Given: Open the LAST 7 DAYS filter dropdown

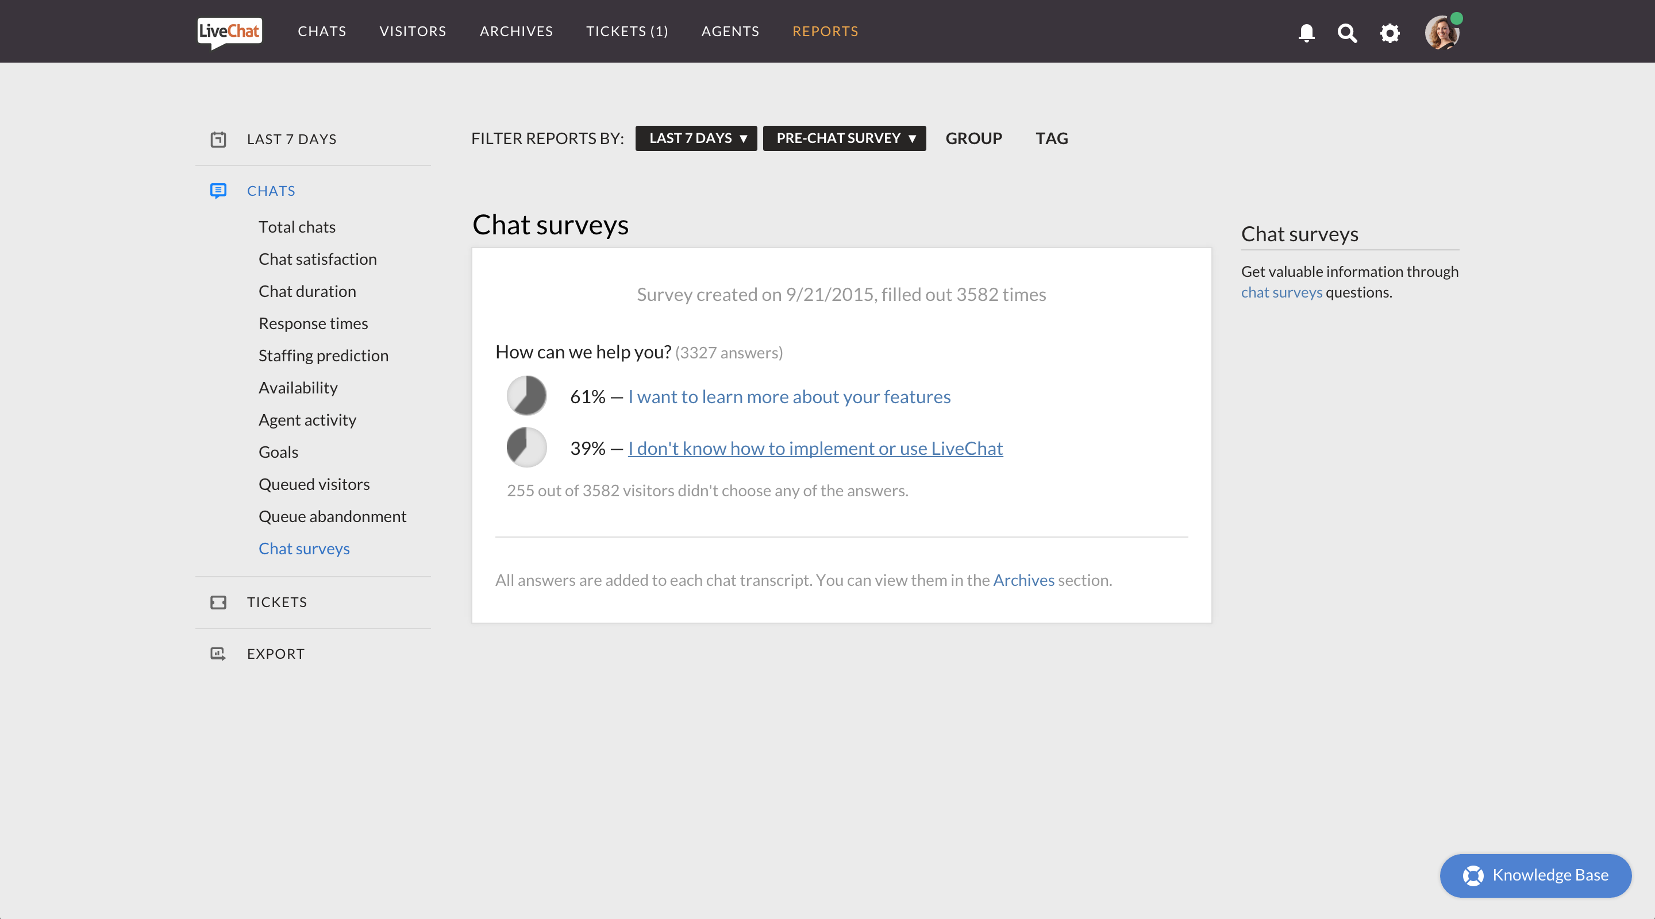Looking at the screenshot, I should tap(696, 138).
